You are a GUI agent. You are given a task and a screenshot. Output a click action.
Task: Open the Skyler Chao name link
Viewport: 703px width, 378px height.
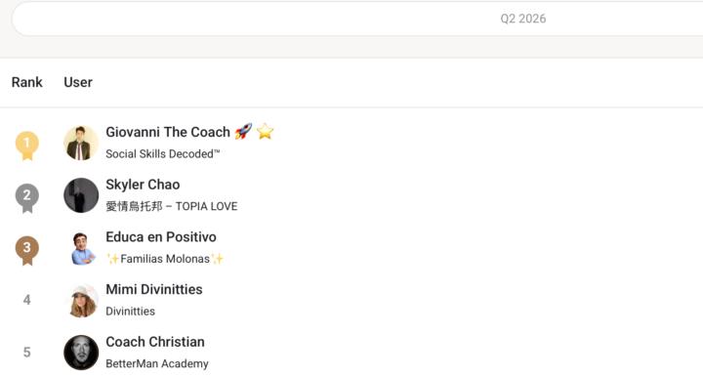pyautogui.click(x=143, y=185)
